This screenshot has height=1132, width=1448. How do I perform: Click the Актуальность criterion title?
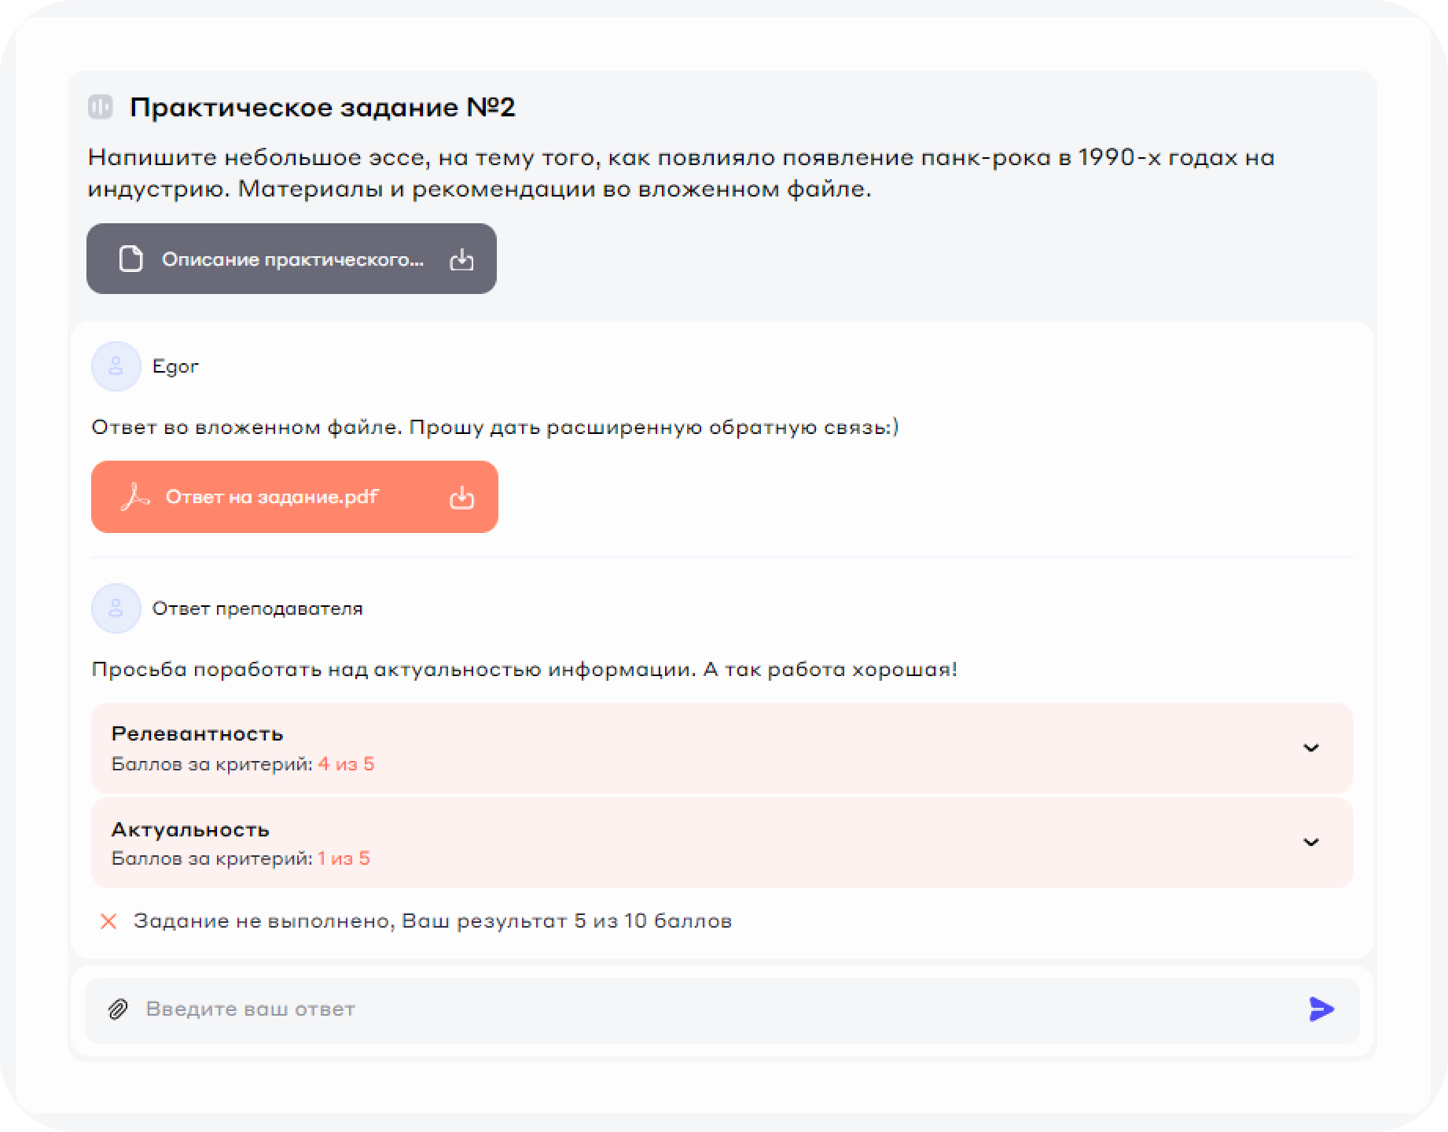click(x=190, y=829)
